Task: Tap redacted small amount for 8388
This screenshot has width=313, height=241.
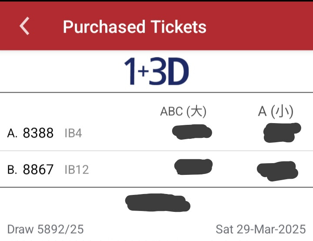Action: 282,133
